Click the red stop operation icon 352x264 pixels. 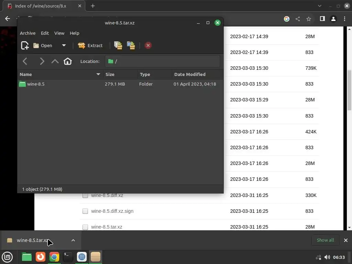pos(148,45)
